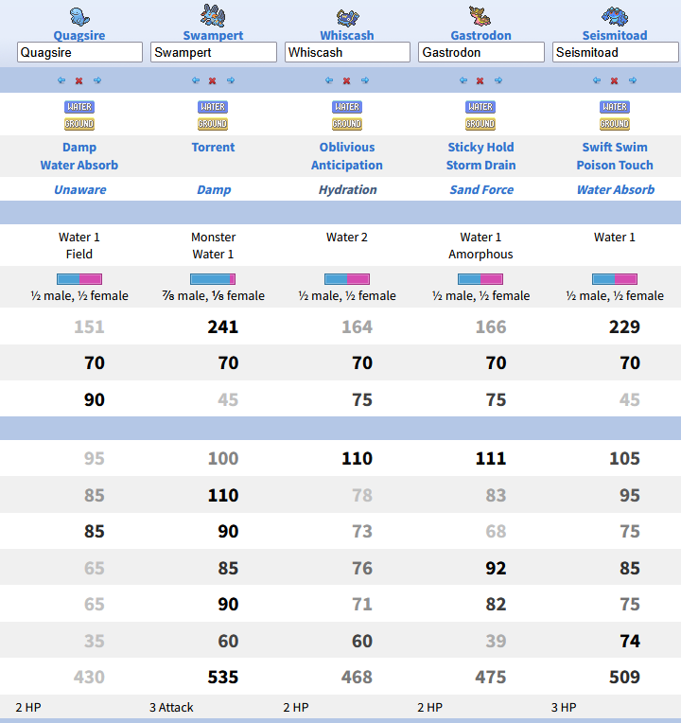Remove Whiscash with the red X

(x=346, y=80)
